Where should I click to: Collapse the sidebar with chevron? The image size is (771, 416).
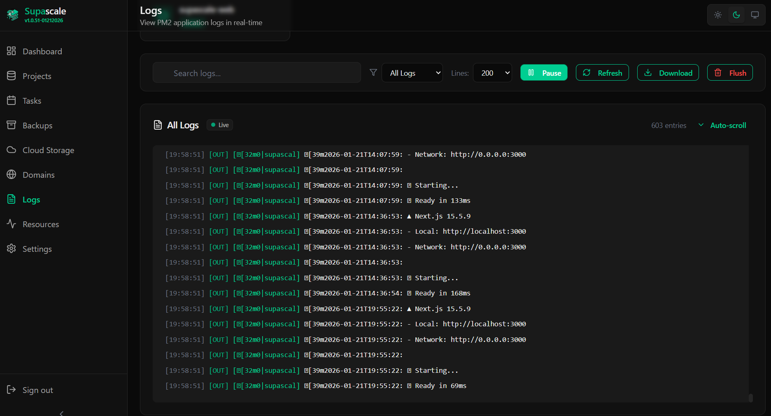click(x=62, y=413)
